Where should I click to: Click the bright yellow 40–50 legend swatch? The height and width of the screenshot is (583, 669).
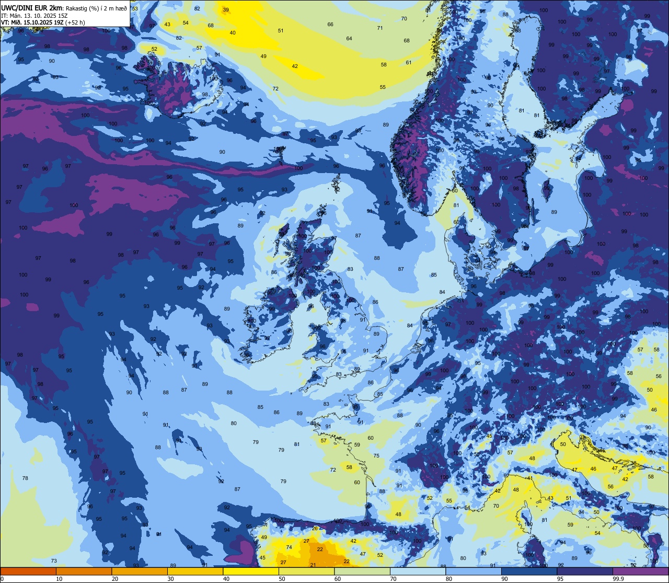coord(251,571)
